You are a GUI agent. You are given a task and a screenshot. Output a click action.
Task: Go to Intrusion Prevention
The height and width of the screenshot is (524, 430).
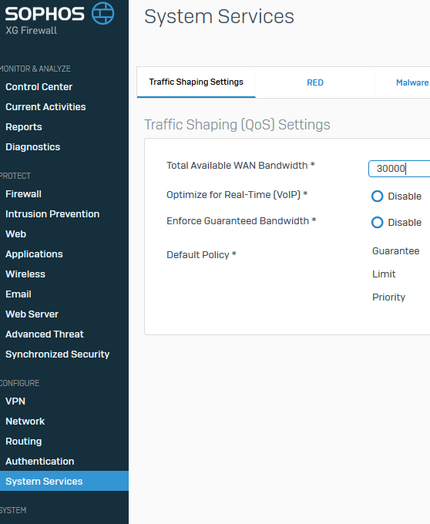tap(52, 214)
